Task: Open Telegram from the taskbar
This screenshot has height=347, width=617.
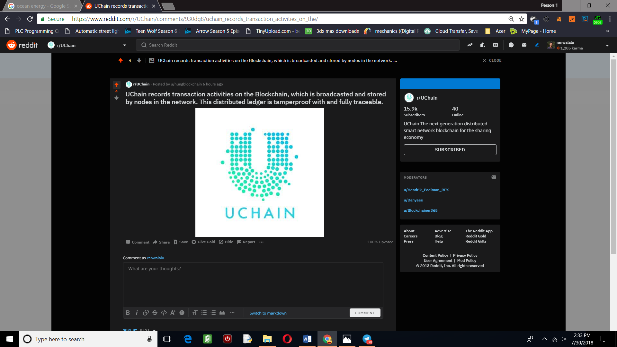Action: click(367, 339)
